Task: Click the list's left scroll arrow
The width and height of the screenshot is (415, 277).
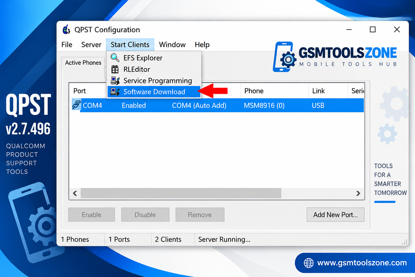Action: click(x=75, y=193)
